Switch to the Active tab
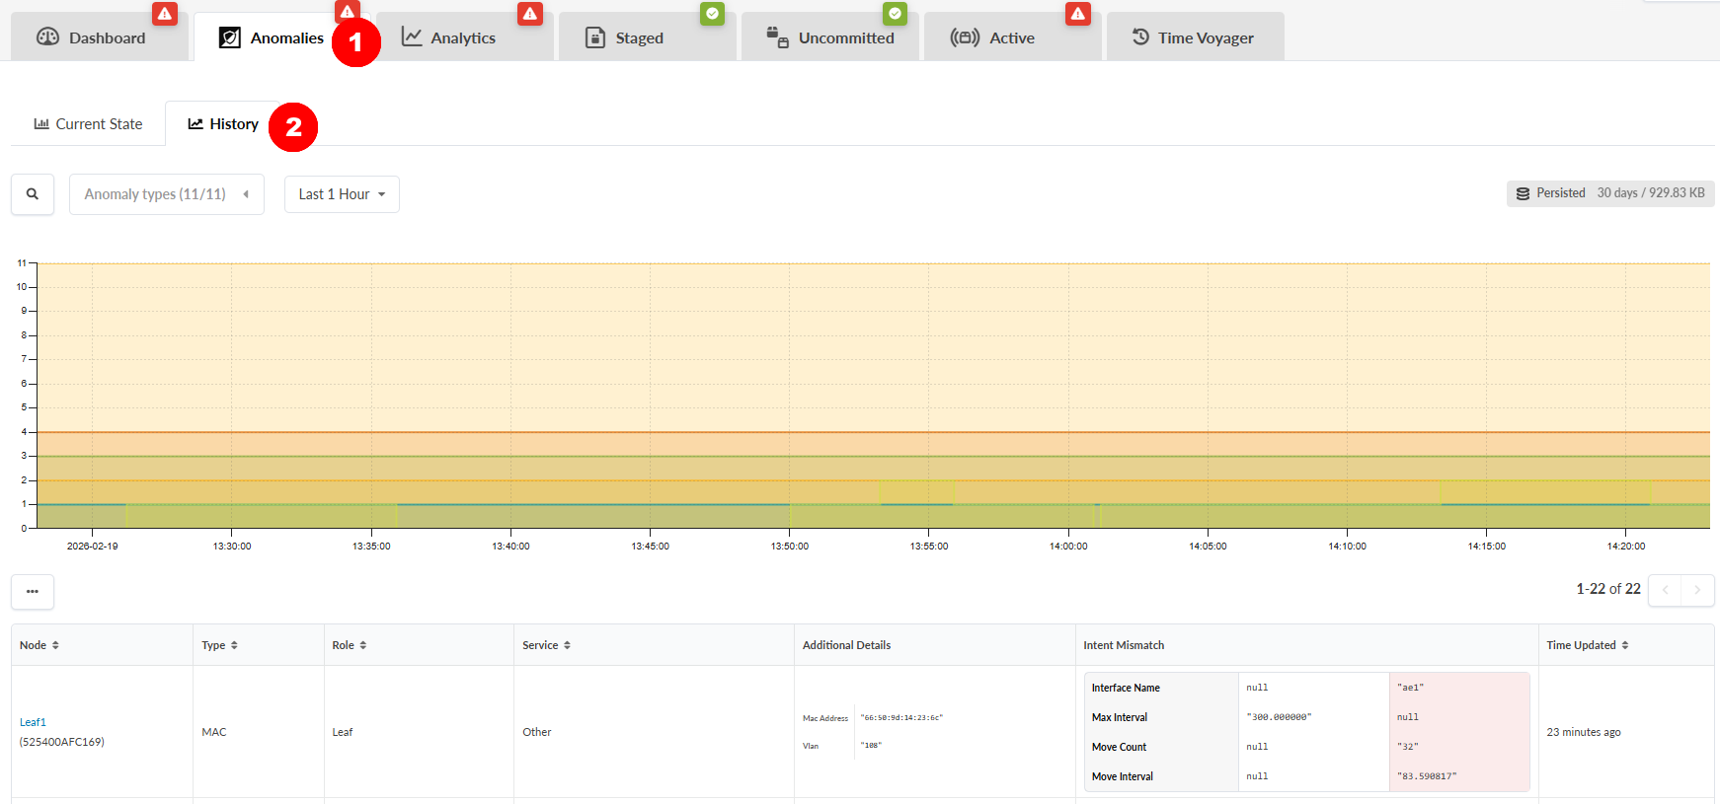 (1012, 37)
